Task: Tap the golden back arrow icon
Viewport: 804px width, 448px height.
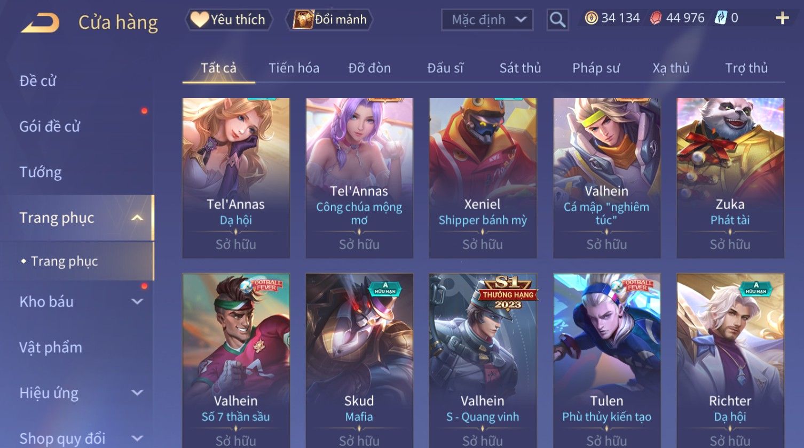Action: 40,23
